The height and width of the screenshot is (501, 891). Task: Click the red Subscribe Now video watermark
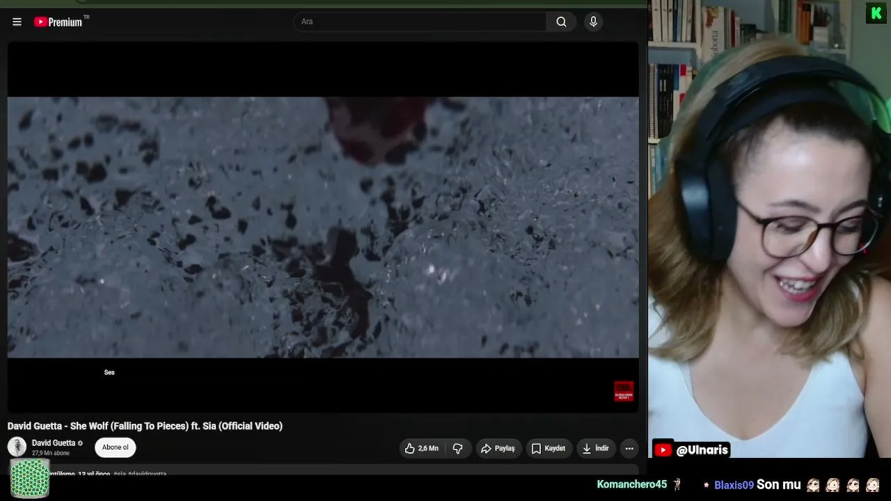pos(624,391)
